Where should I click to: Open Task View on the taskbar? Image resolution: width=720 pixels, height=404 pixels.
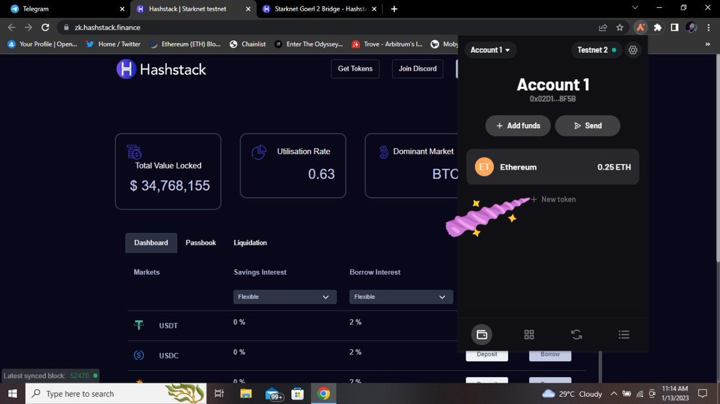pos(219,394)
